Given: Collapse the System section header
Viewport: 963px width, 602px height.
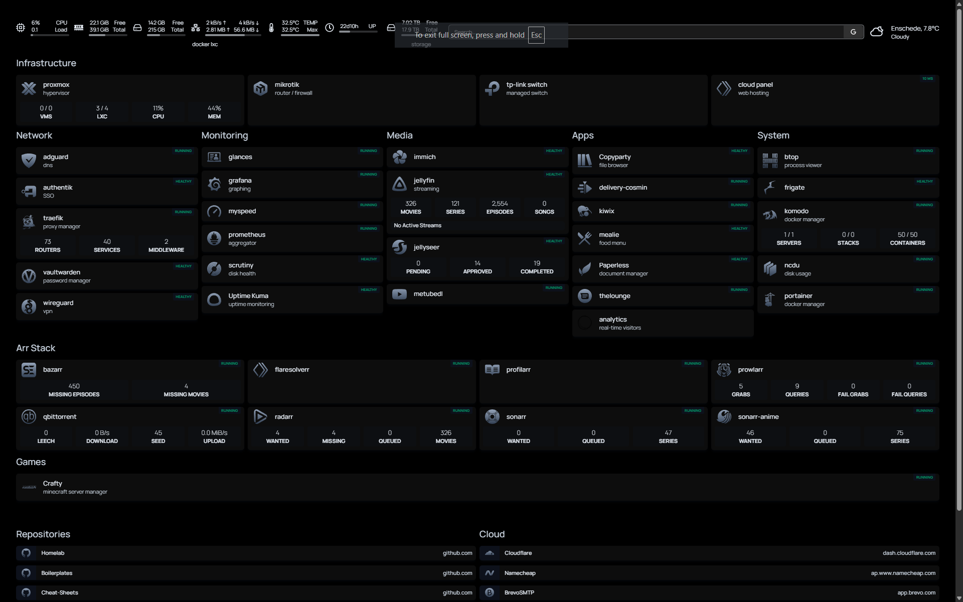Looking at the screenshot, I should coord(773,135).
